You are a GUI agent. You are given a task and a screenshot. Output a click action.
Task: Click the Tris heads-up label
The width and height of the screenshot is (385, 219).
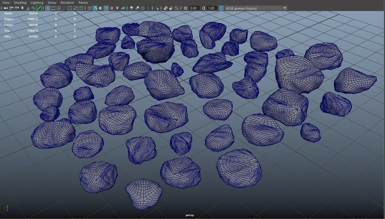tap(8, 31)
